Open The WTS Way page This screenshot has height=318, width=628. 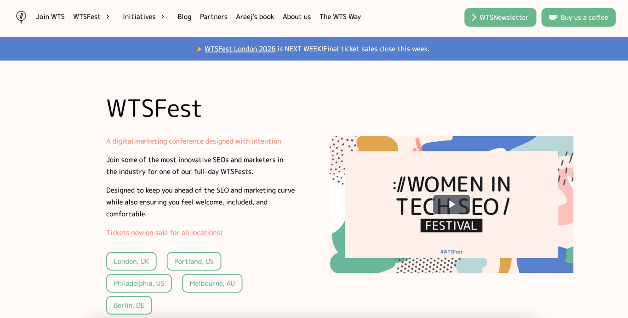pyautogui.click(x=340, y=17)
